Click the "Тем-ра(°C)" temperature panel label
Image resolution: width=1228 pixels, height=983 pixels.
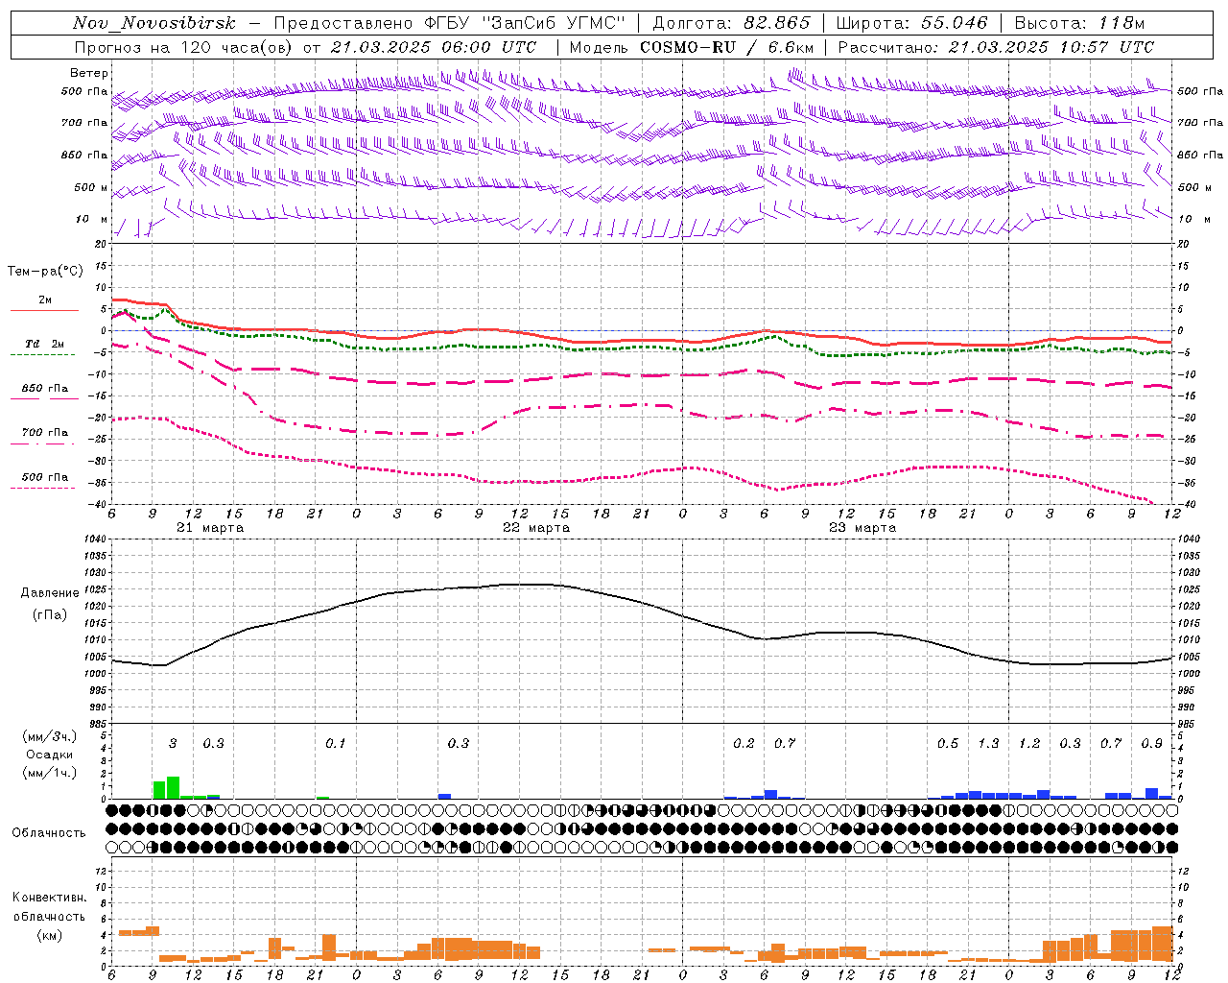pos(45,272)
